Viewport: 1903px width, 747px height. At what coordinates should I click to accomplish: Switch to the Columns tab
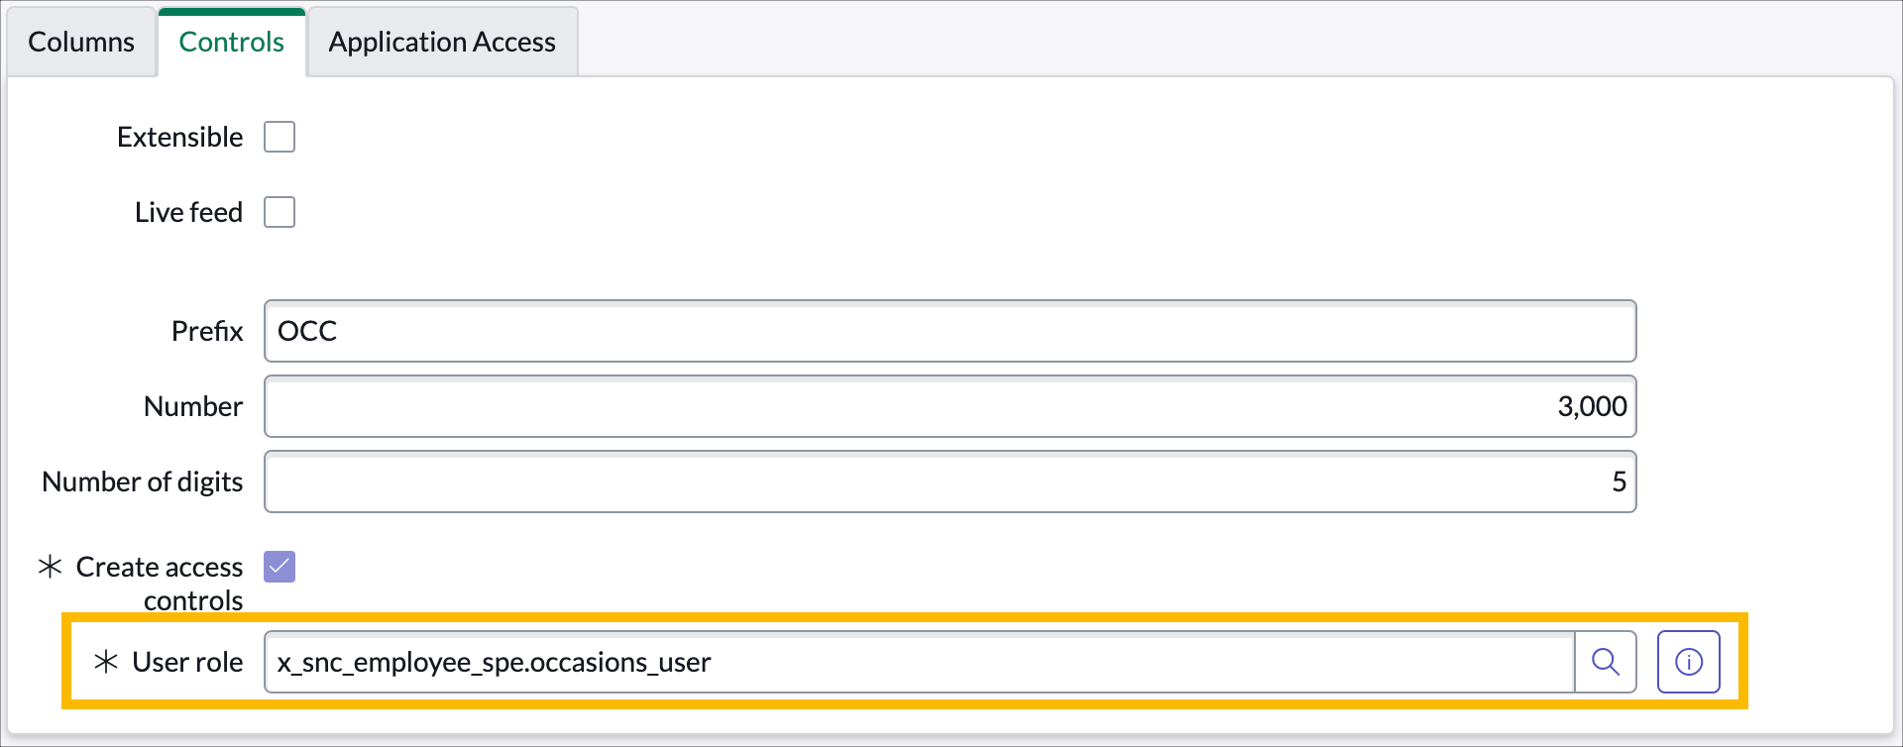(x=81, y=43)
